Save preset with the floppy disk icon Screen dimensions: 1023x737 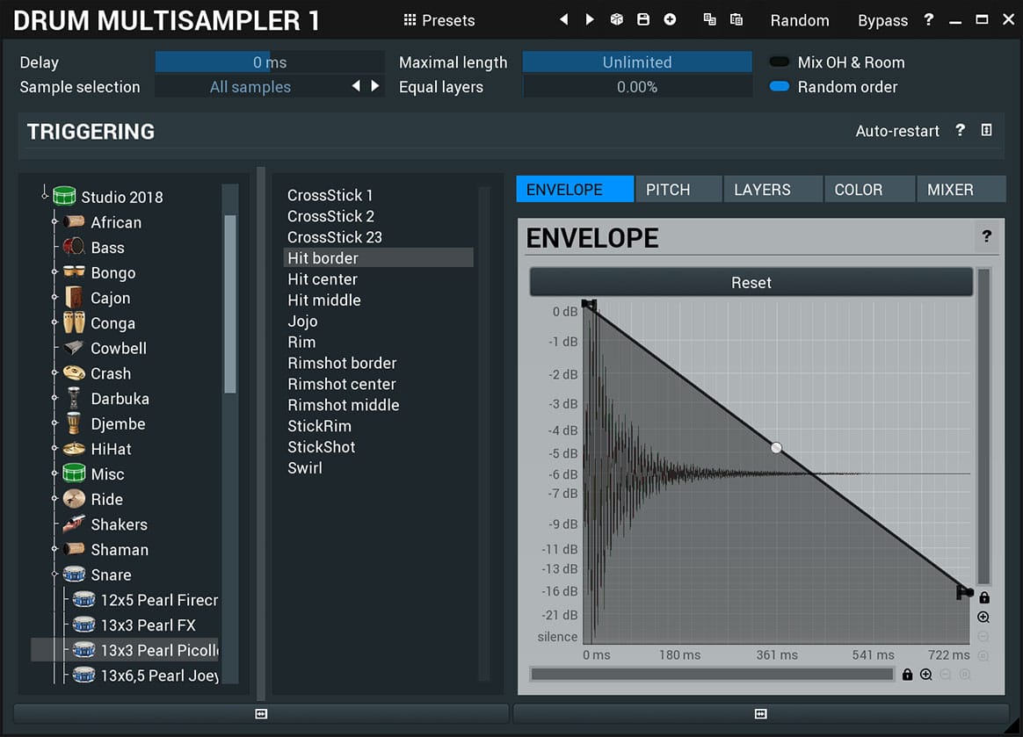(643, 19)
